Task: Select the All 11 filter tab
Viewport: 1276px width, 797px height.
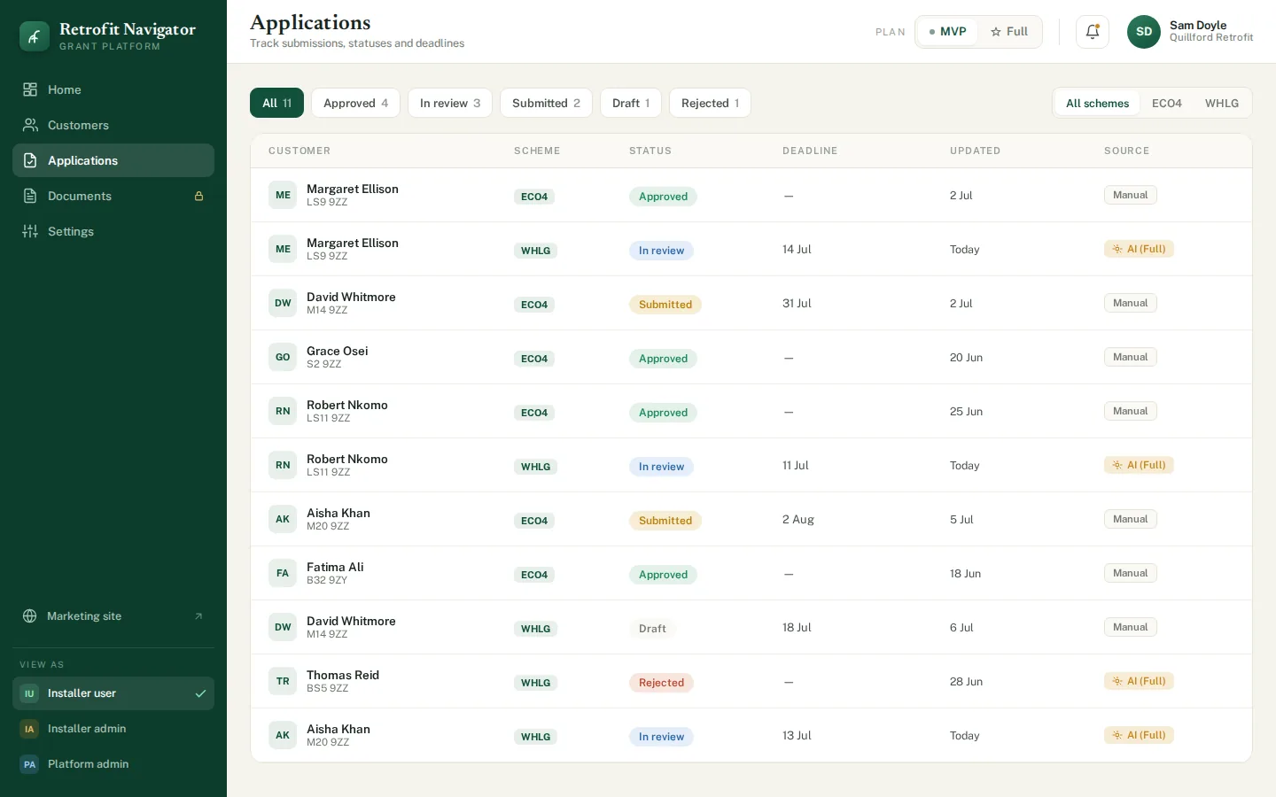Action: [x=276, y=103]
